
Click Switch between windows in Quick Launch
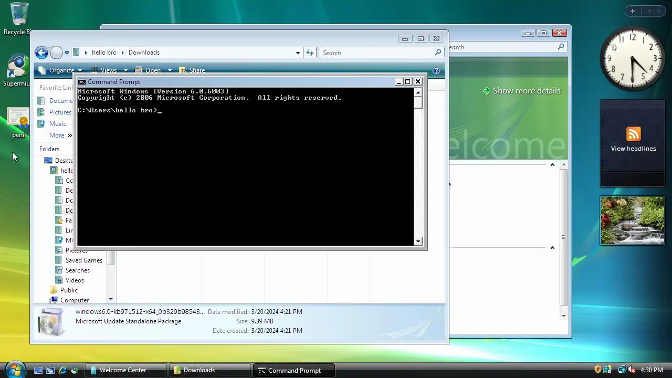pyautogui.click(x=50, y=370)
